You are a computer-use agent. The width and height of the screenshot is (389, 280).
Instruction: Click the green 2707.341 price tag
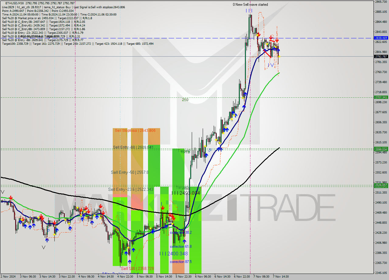(381, 97)
